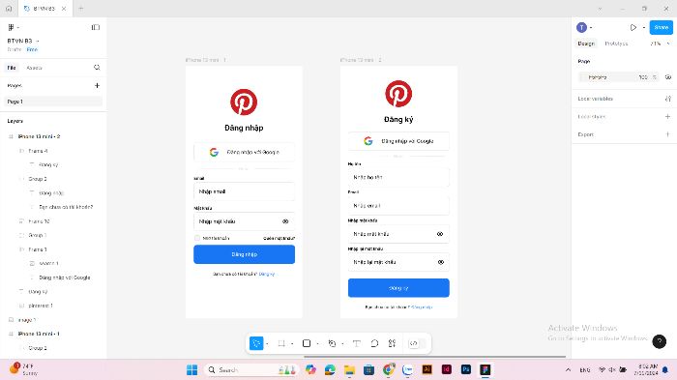Click the Free plan label link
Viewport: 677px width, 380px height.
(32, 49)
